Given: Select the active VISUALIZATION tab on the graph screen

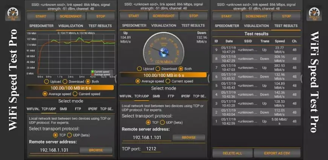Looking at the screenshot, I should coord(71,26).
